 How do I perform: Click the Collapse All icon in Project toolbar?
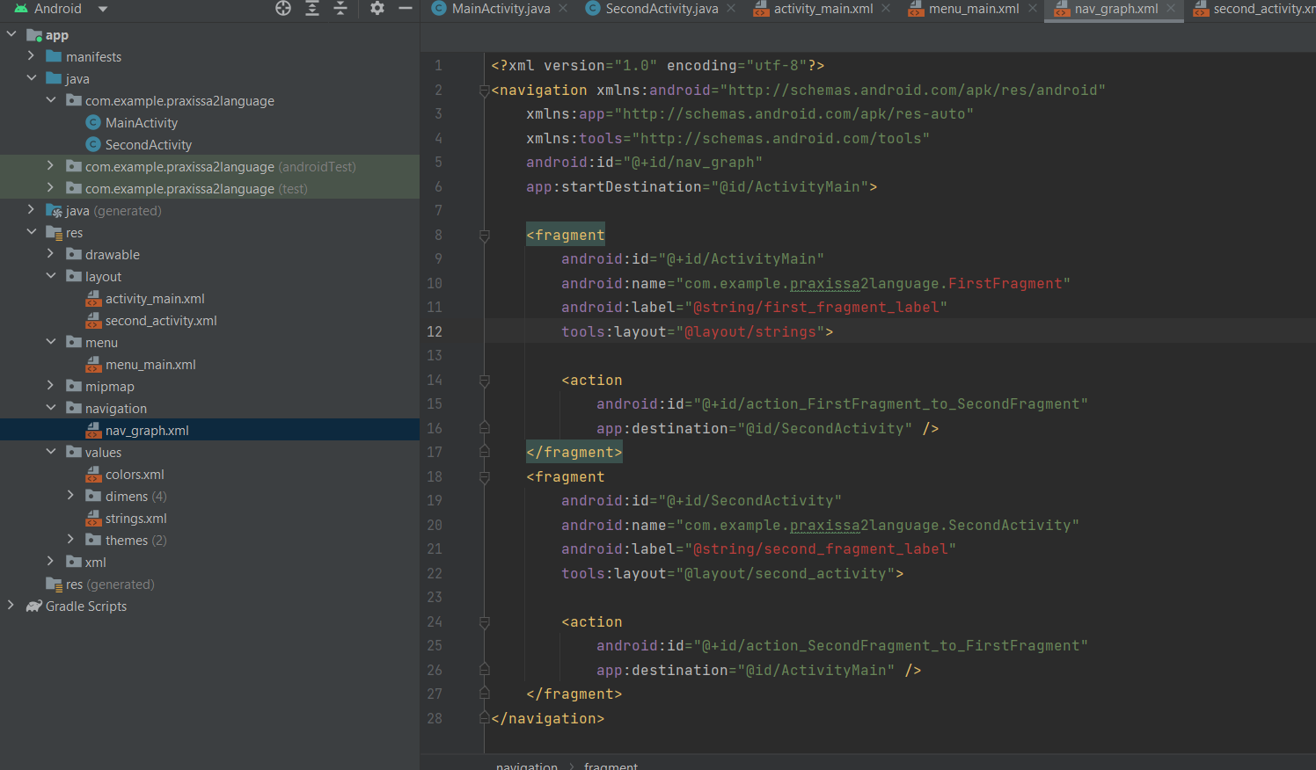(x=340, y=8)
